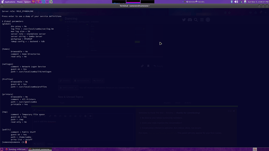This screenshot has height=151, width=269.
Task: Select the Terminal - someone taskbar entry
Action: click(x=40, y=149)
